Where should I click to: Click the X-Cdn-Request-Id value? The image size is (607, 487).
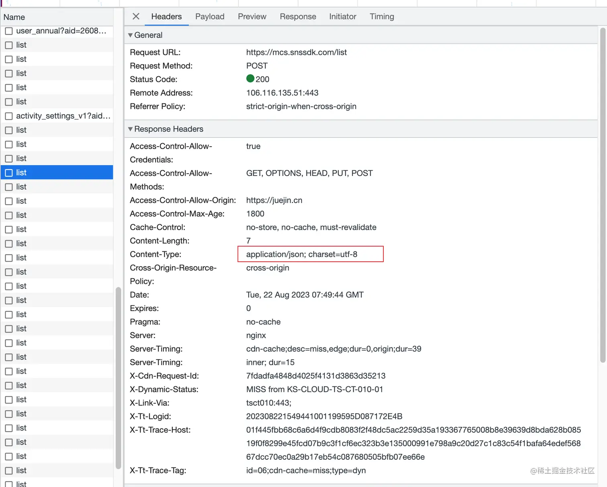point(316,376)
